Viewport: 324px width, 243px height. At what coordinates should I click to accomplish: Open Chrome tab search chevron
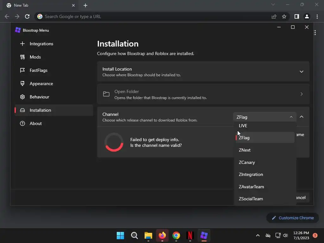tap(273, 4)
